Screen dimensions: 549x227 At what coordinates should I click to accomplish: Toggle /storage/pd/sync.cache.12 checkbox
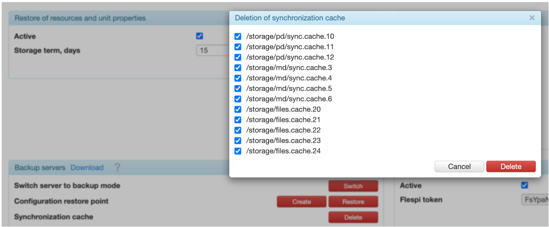coord(238,57)
